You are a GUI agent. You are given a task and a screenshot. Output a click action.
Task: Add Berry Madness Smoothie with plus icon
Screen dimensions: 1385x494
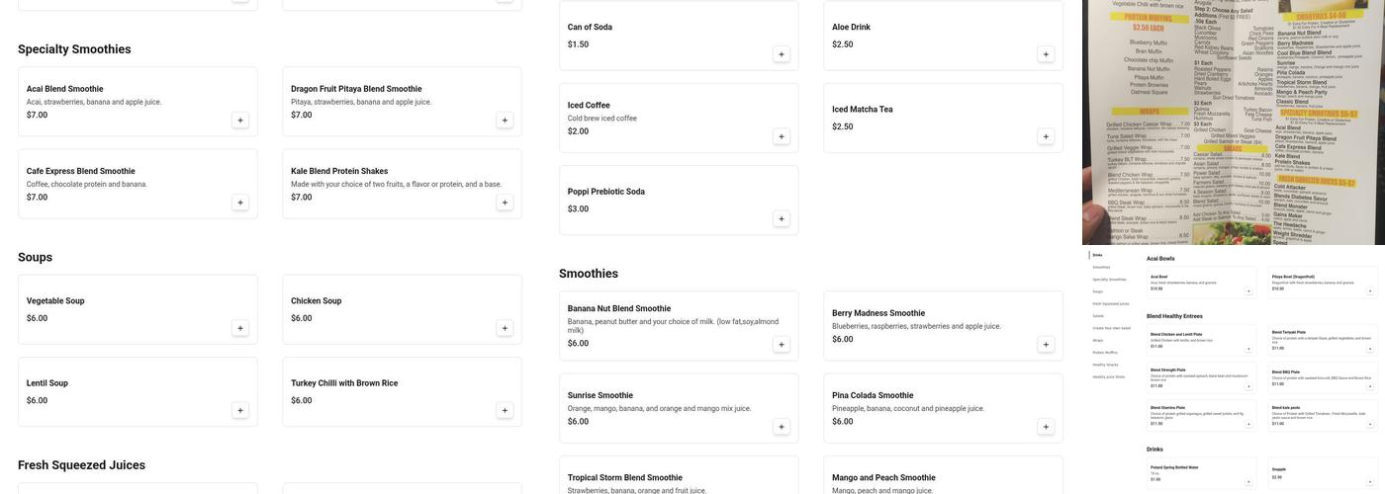pyautogui.click(x=1046, y=345)
